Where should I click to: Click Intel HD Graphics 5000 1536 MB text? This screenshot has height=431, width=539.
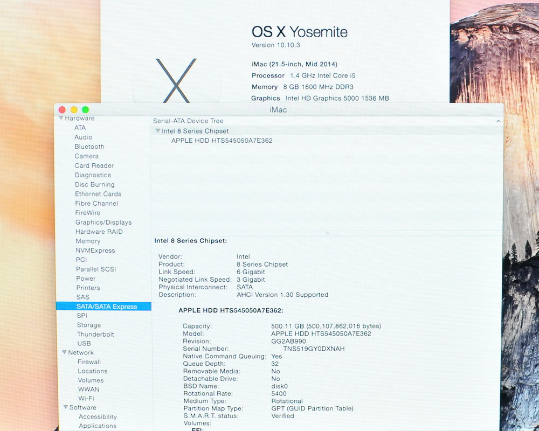pyautogui.click(x=337, y=98)
